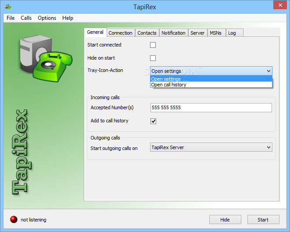This screenshot has width=290, height=232.
Task: Close the TapiRex window
Action: [x=280, y=5]
